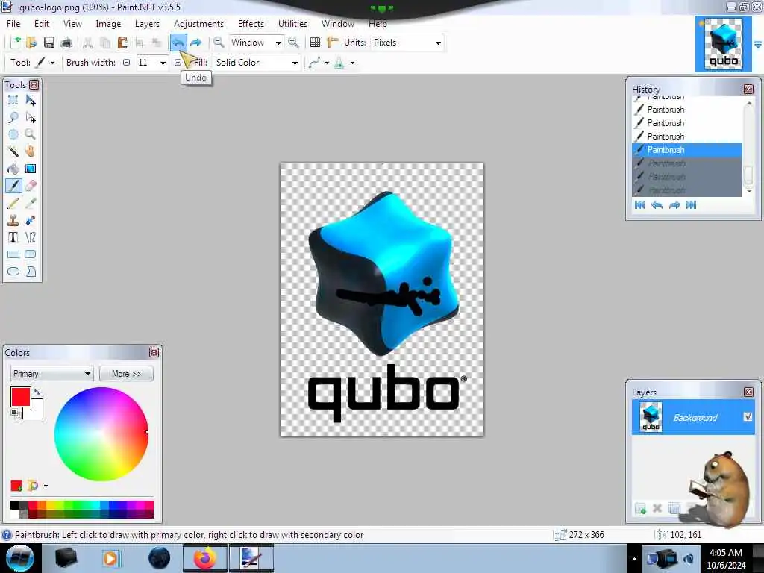
Task: Select the Rounded Rectangle tool
Action: [x=30, y=254]
